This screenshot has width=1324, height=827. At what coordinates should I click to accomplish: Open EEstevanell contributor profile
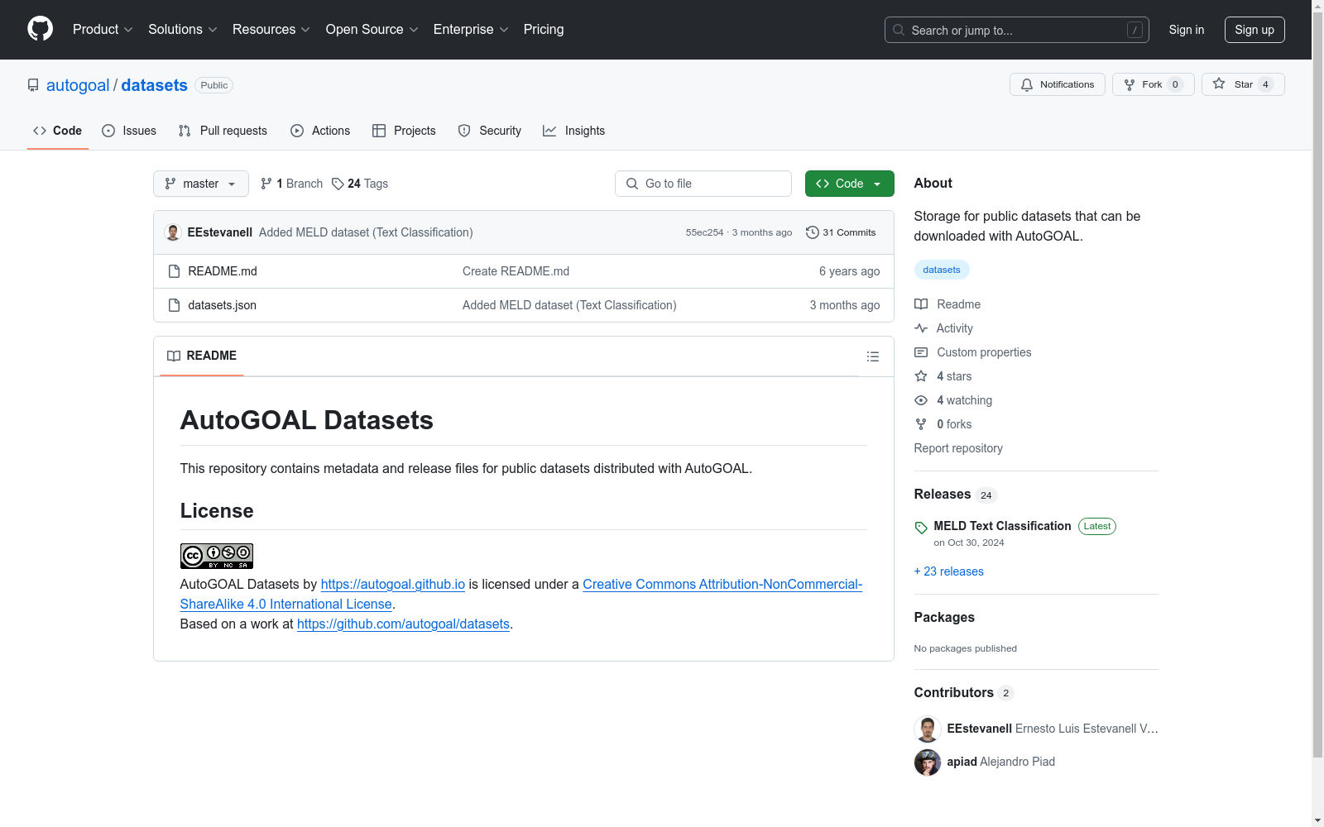pyautogui.click(x=980, y=729)
